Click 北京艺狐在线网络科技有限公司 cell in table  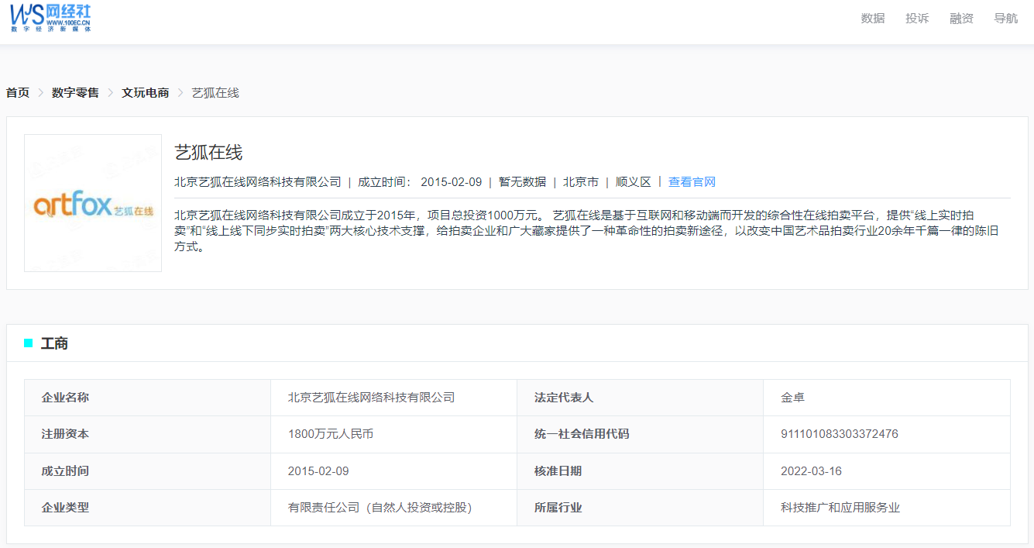point(371,398)
